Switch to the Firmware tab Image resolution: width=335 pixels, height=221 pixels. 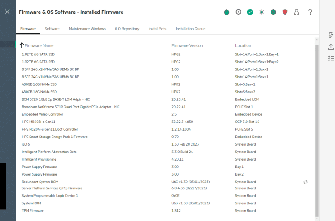(x=28, y=29)
